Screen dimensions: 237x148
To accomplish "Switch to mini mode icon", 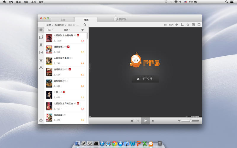I will [193, 25].
